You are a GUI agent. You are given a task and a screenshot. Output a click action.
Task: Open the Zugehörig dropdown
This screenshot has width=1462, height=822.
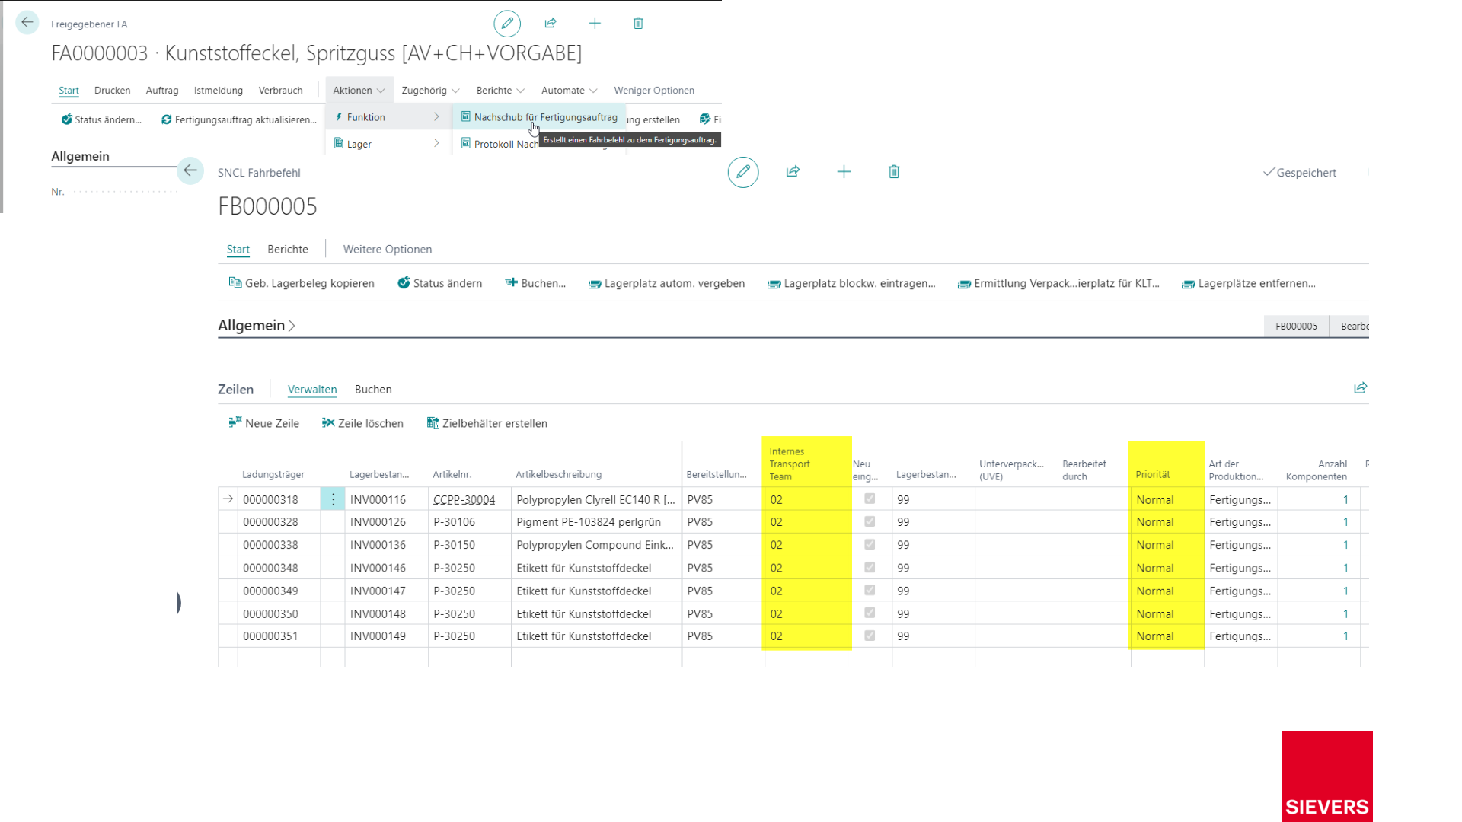click(430, 90)
